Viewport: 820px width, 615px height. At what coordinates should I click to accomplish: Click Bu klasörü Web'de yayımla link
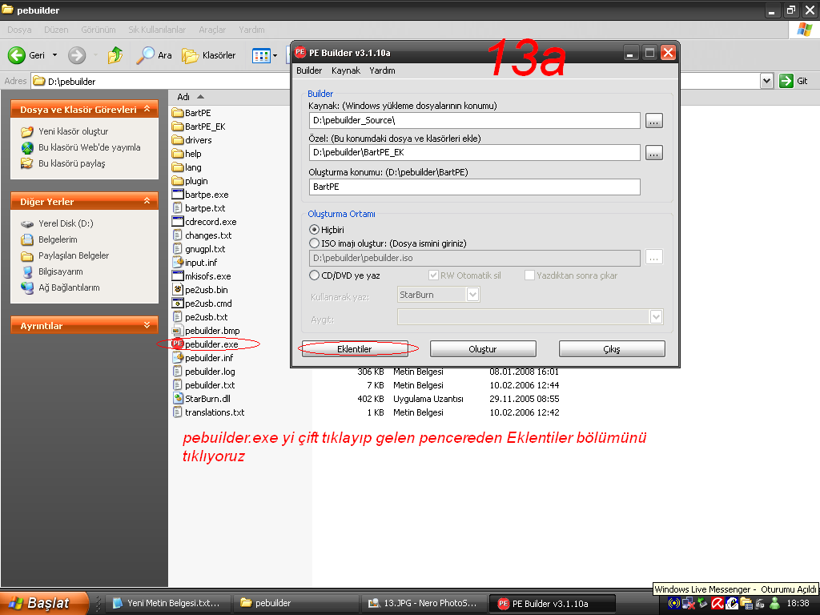pos(90,147)
